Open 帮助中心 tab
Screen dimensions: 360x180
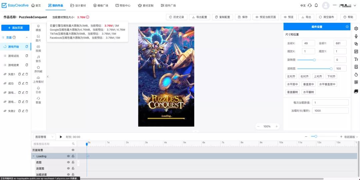click(123, 6)
